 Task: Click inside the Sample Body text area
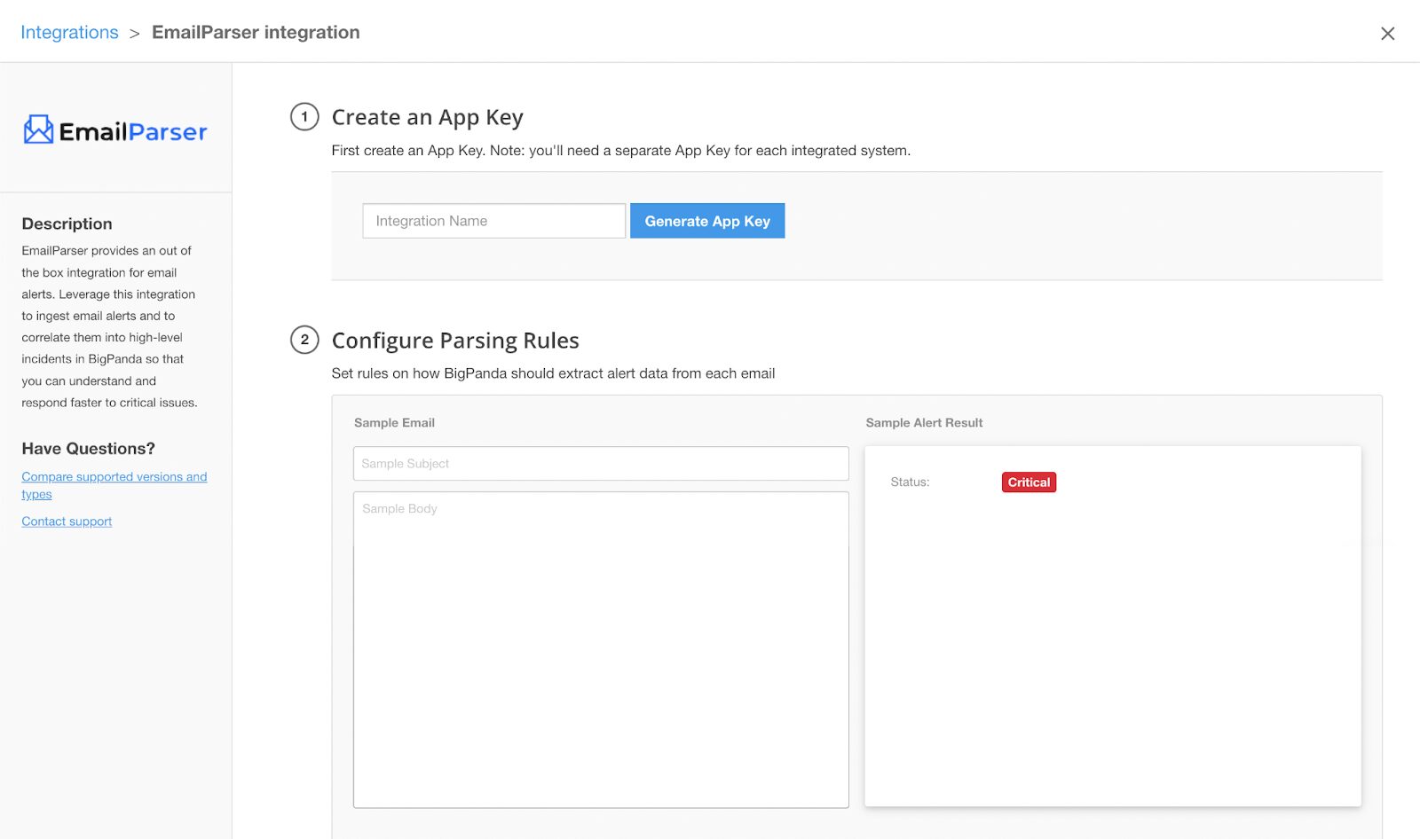coord(601,650)
